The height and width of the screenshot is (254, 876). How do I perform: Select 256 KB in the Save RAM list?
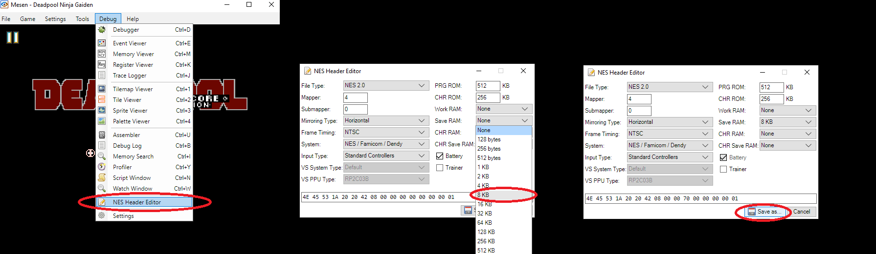point(504,241)
